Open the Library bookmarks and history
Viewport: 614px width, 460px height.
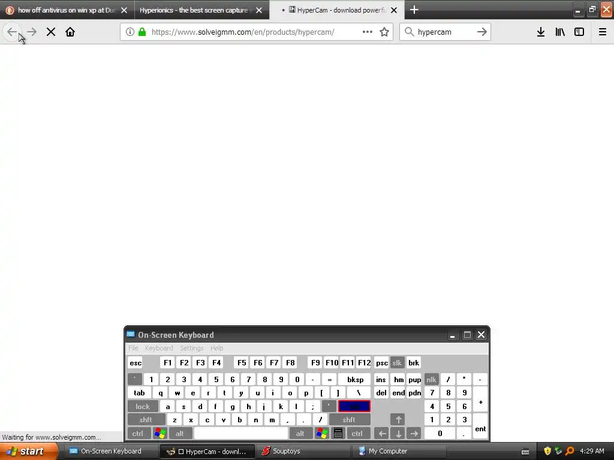(560, 32)
